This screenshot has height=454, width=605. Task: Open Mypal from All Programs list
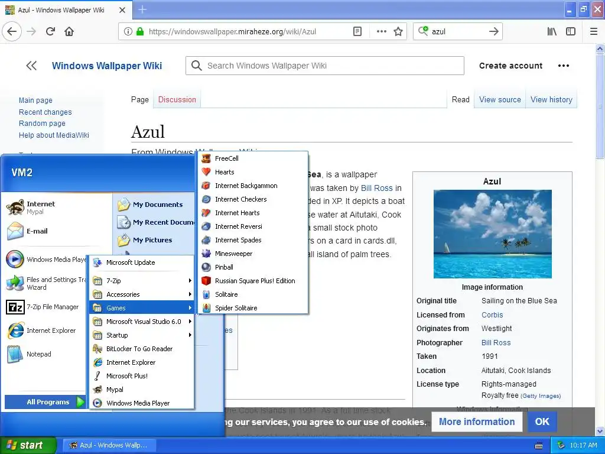point(142,390)
